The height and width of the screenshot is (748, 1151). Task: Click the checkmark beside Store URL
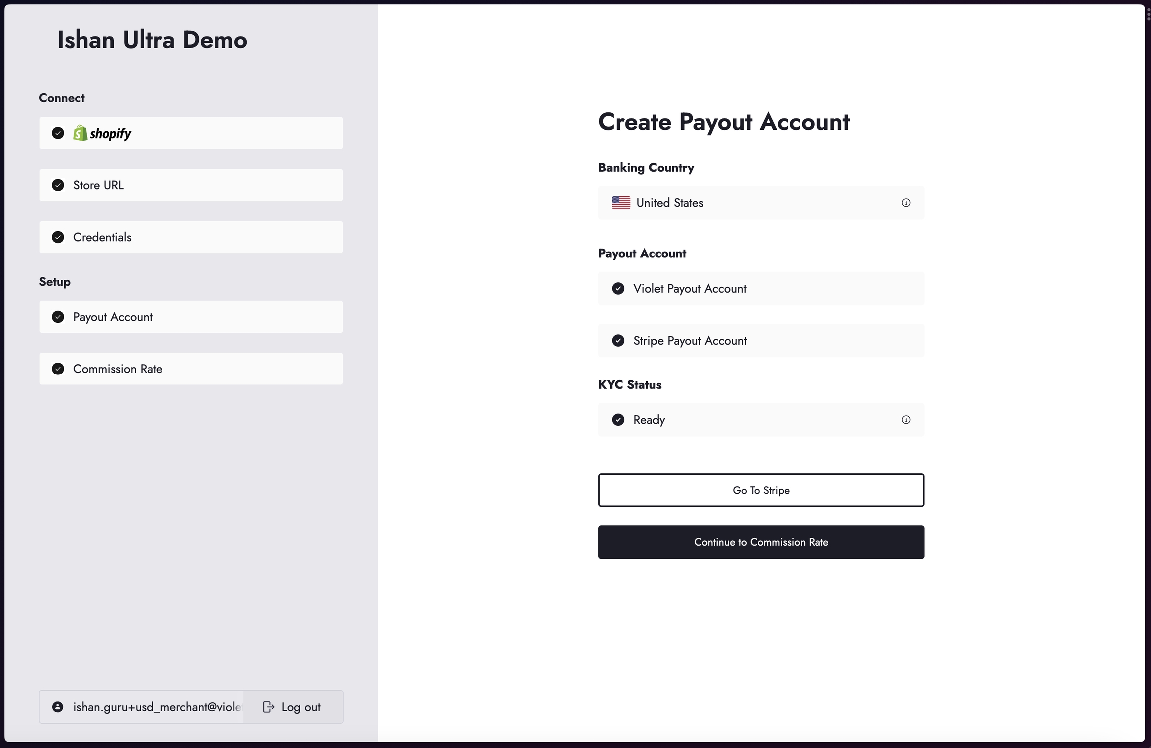coord(58,185)
